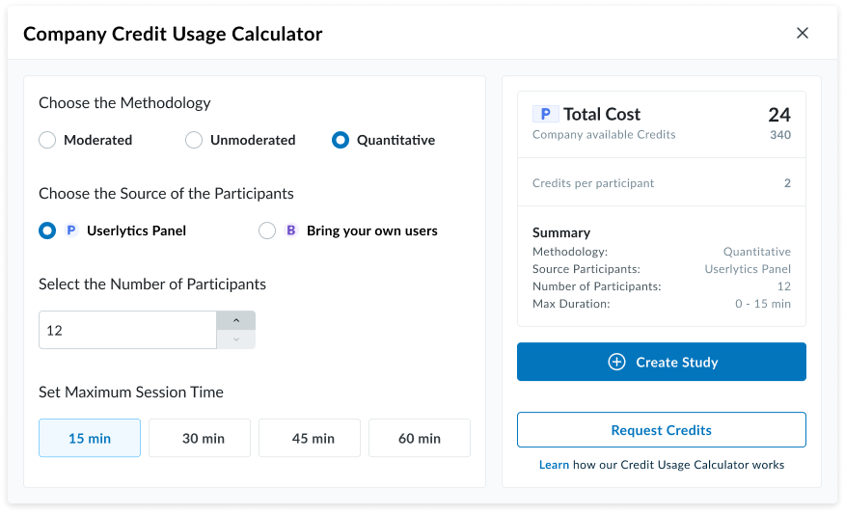Image resolution: width=845 pixels, height=514 pixels.
Task: Increase the number of participants with up arrow
Action: pos(236,320)
